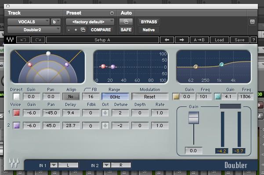This screenshot has width=264, height=175.
Task: Enable automation SAFE button
Action: point(126,30)
